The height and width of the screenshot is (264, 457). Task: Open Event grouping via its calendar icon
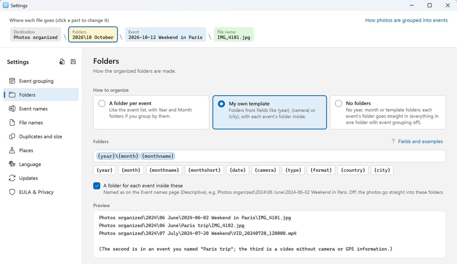(x=12, y=81)
